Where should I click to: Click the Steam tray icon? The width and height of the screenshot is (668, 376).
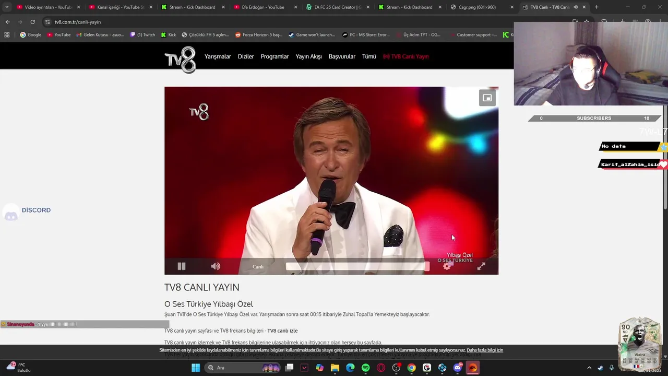(x=600, y=368)
